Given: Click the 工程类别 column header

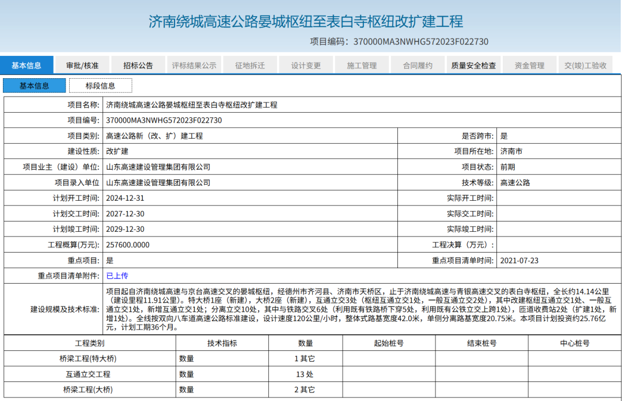Looking at the screenshot, I should (x=90, y=343).
